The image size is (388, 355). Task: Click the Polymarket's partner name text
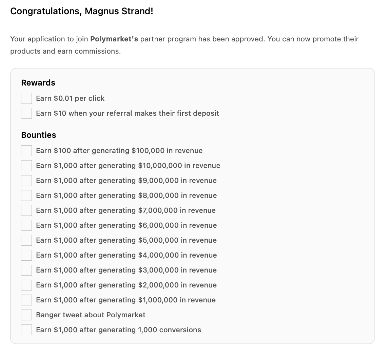pos(114,39)
